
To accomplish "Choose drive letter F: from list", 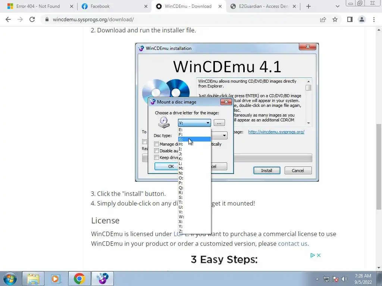I will [194, 134].
